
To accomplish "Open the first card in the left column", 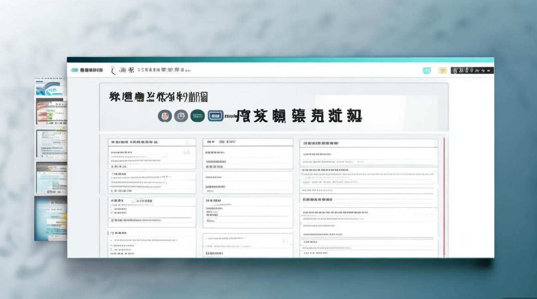I will click(152, 154).
